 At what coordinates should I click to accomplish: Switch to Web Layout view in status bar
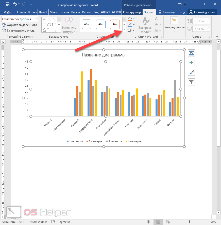click(x=167, y=222)
